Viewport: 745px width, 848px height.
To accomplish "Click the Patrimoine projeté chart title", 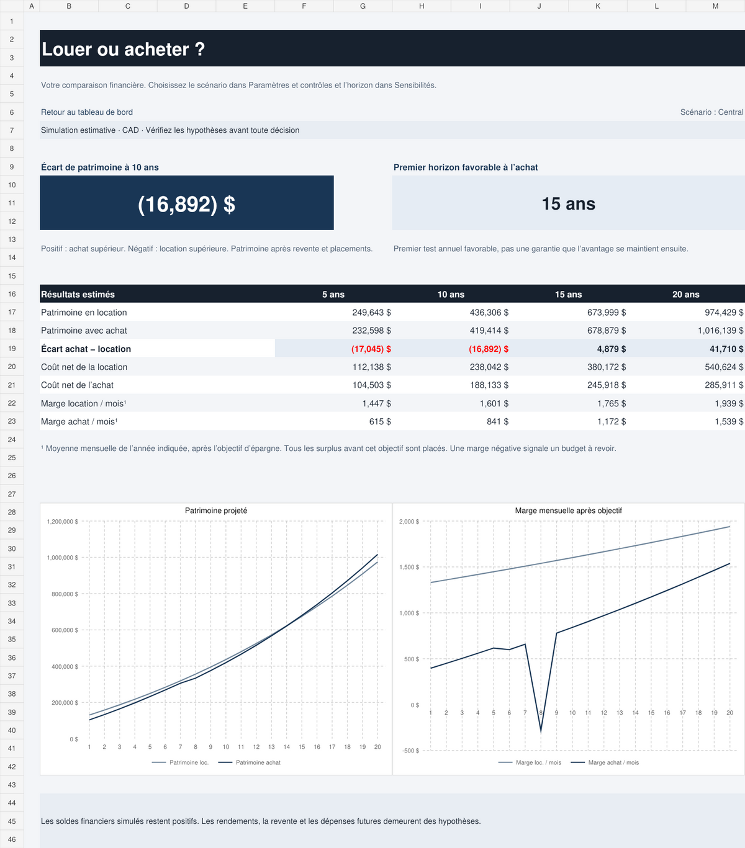I will pos(216,511).
